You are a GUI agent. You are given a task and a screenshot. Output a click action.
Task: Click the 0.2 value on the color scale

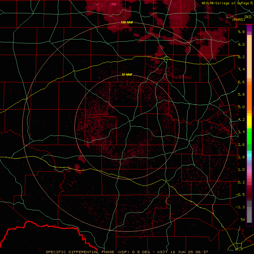[x=241, y=182]
